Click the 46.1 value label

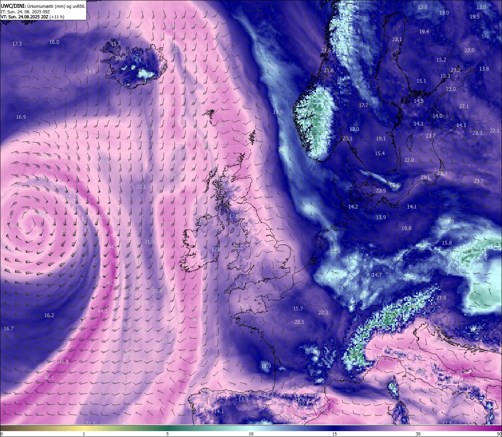pos(49,378)
